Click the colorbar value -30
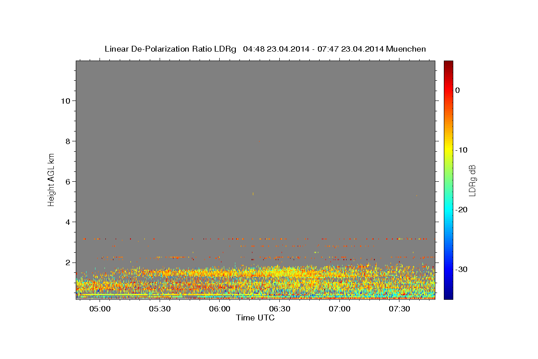Viewport: 538px width, 359px height. point(462,269)
